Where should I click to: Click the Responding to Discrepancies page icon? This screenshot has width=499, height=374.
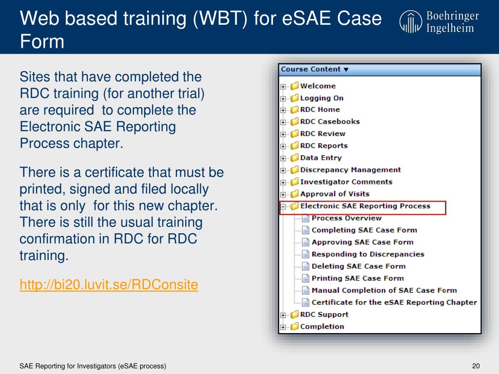click(306, 254)
